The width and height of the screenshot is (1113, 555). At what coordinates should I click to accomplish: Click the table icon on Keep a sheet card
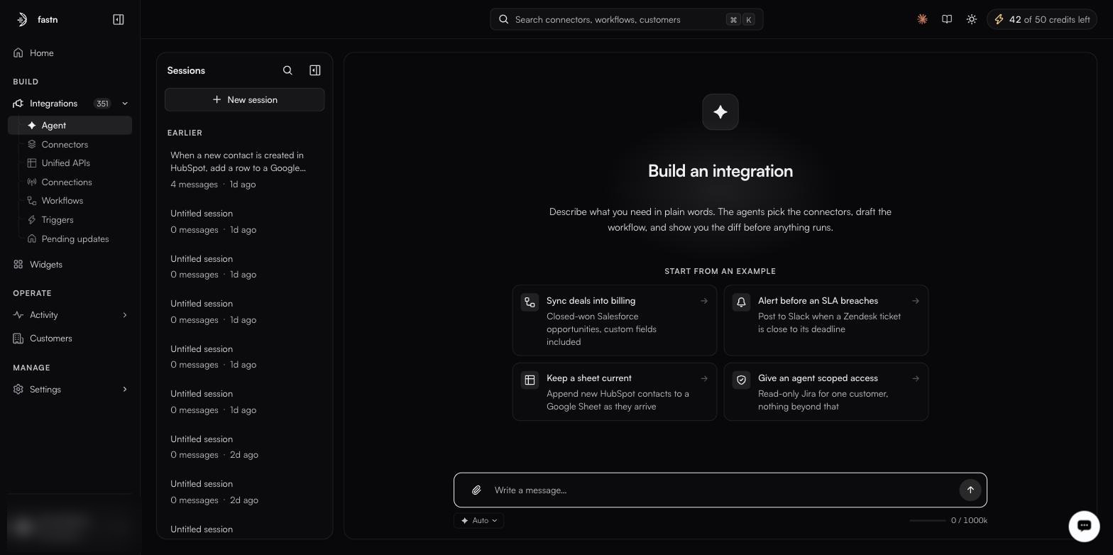[530, 380]
